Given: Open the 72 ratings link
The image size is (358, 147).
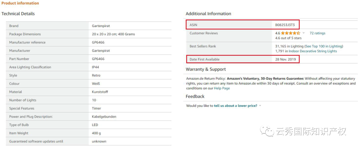Looking at the screenshot, I should coord(317,33).
